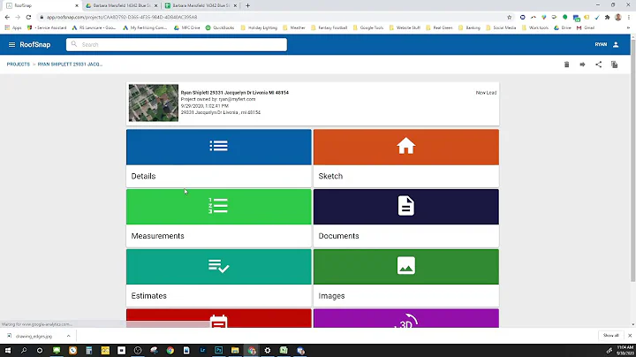The height and width of the screenshot is (357, 636).
Task: Open the Fantasy Football bookmark folder
Action: 329,27
